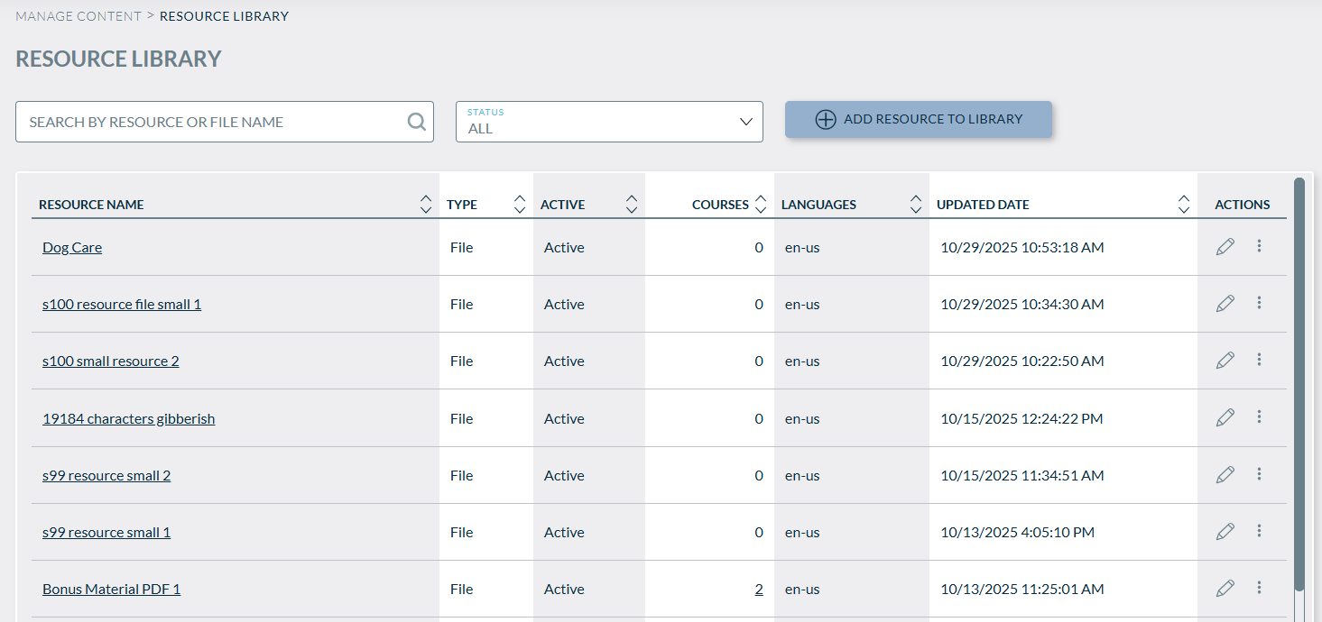Open more options for s100 small resource 2
Viewport: 1322px width, 622px height.
tap(1259, 360)
